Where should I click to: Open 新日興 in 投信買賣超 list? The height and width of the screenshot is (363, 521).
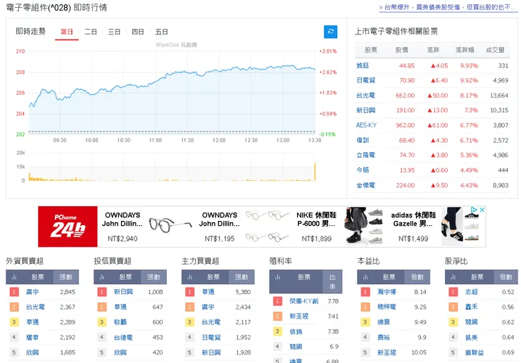click(123, 292)
